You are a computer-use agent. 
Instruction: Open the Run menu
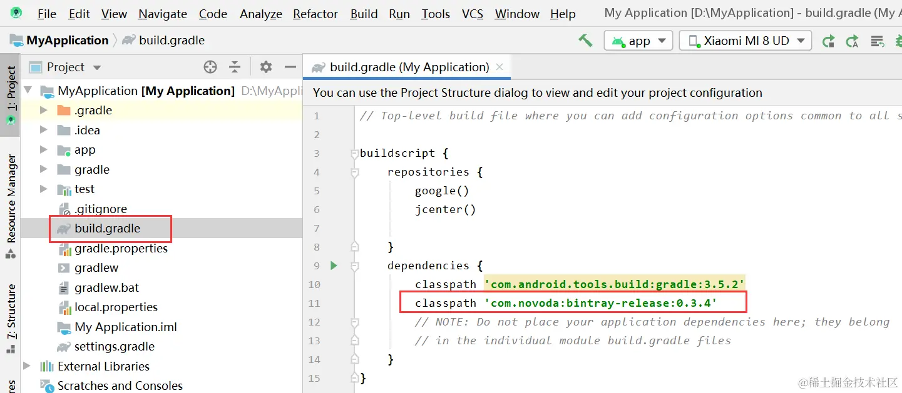[x=399, y=14]
